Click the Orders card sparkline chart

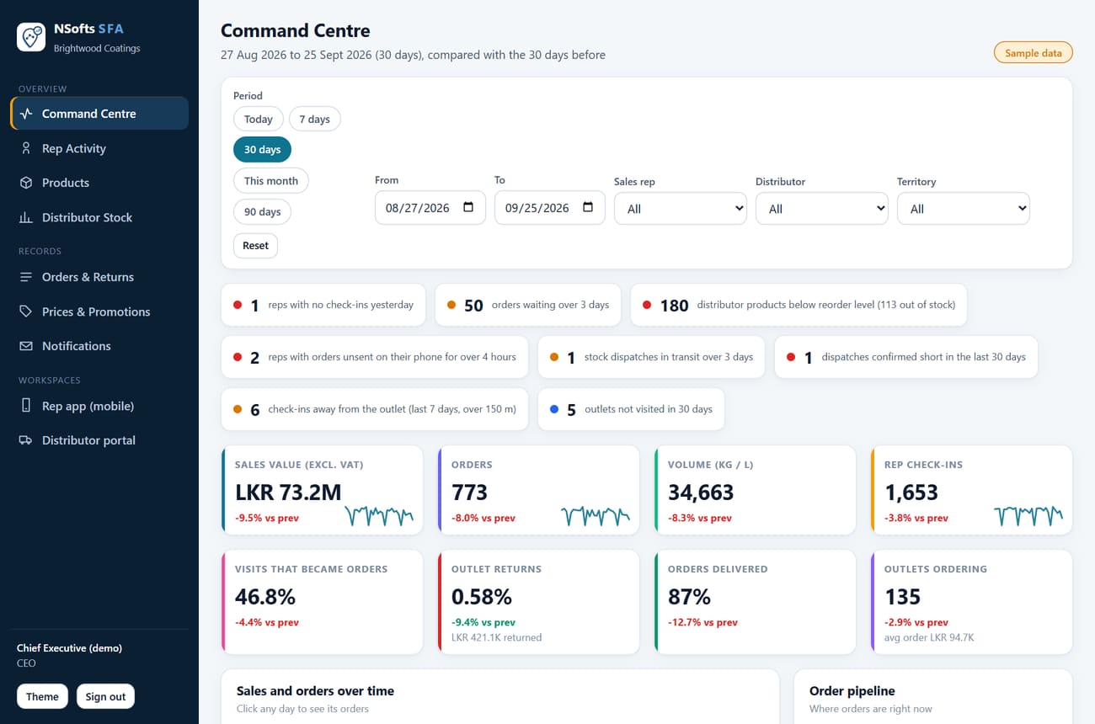596,515
